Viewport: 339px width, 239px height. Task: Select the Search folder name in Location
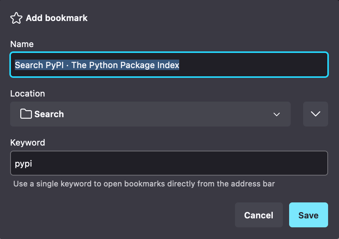(x=49, y=114)
